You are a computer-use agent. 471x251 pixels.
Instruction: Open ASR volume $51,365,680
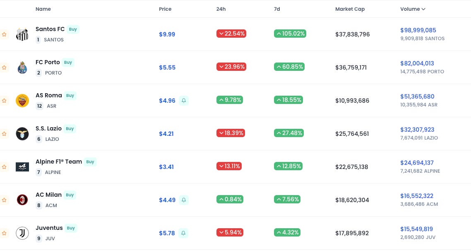click(x=417, y=96)
